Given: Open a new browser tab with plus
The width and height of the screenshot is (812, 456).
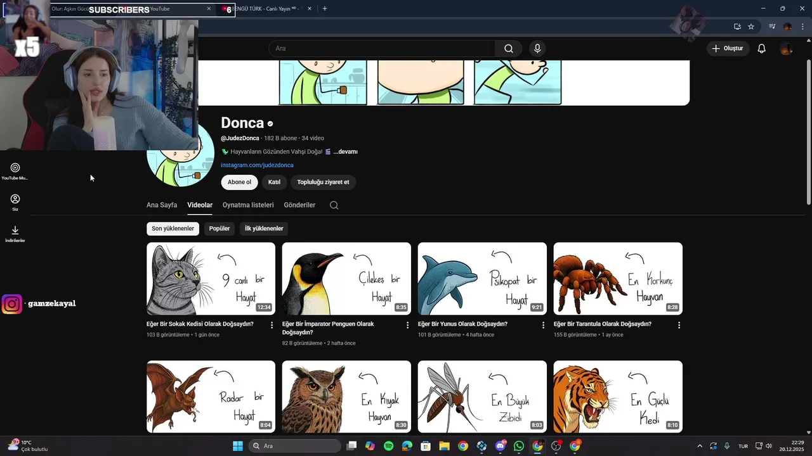Looking at the screenshot, I should (325, 9).
